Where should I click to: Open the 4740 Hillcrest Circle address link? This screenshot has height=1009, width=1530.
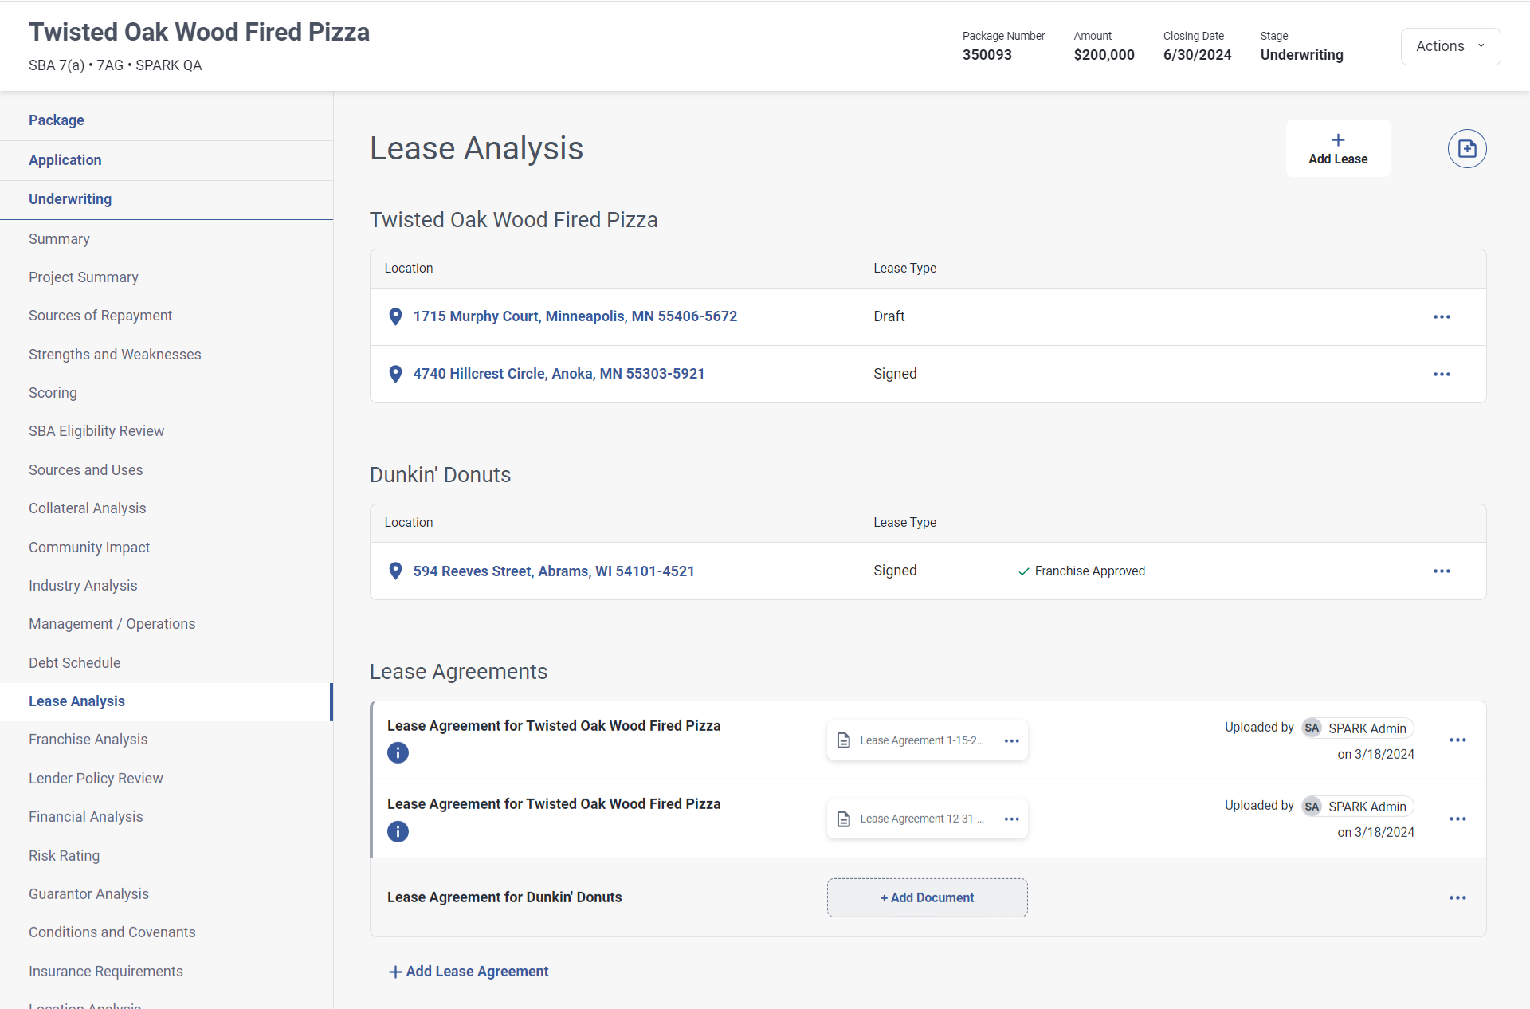point(559,374)
